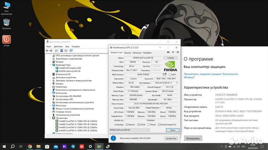
Task: Open the progs desktop shortcut
Action: 6,41
